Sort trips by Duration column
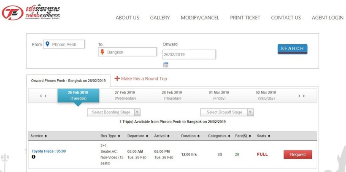The image size is (346, 172). tap(191, 136)
